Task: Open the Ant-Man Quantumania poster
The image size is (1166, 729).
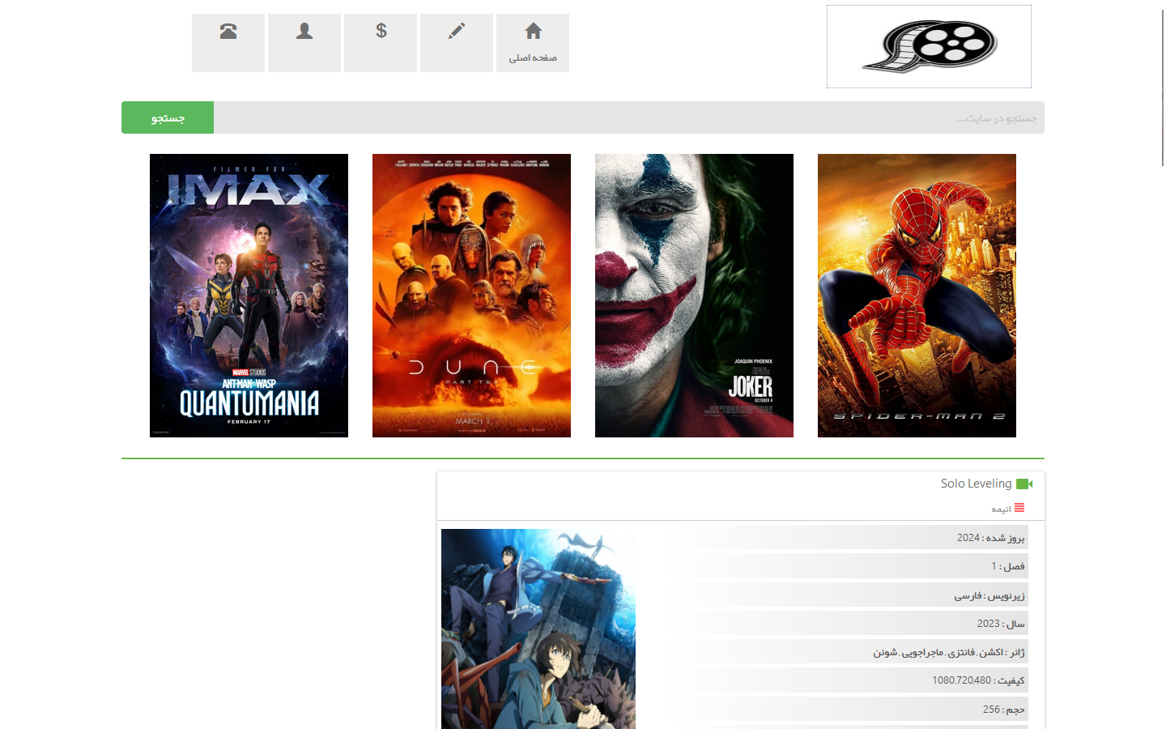Action: pos(249,296)
